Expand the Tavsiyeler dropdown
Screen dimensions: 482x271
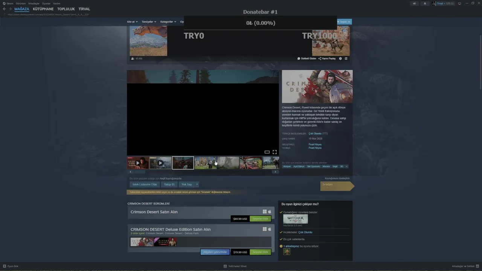point(149,22)
